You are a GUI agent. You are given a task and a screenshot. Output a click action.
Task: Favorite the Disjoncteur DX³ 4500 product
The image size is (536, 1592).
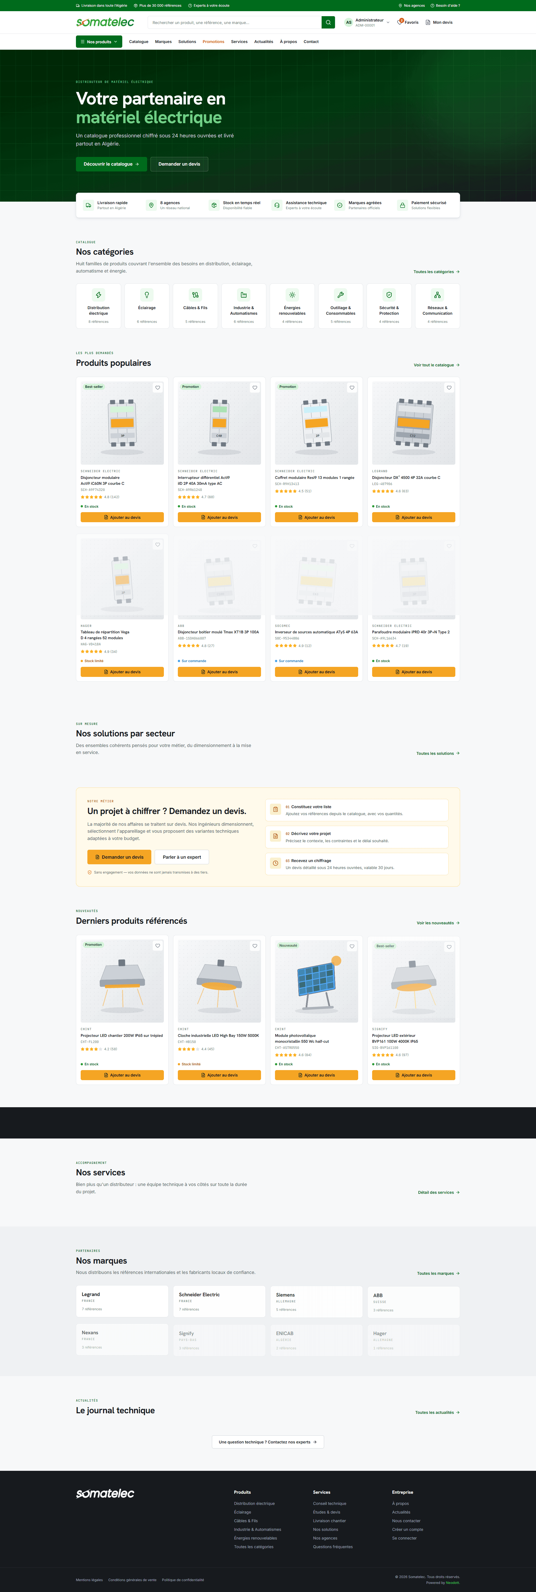pyautogui.click(x=449, y=388)
